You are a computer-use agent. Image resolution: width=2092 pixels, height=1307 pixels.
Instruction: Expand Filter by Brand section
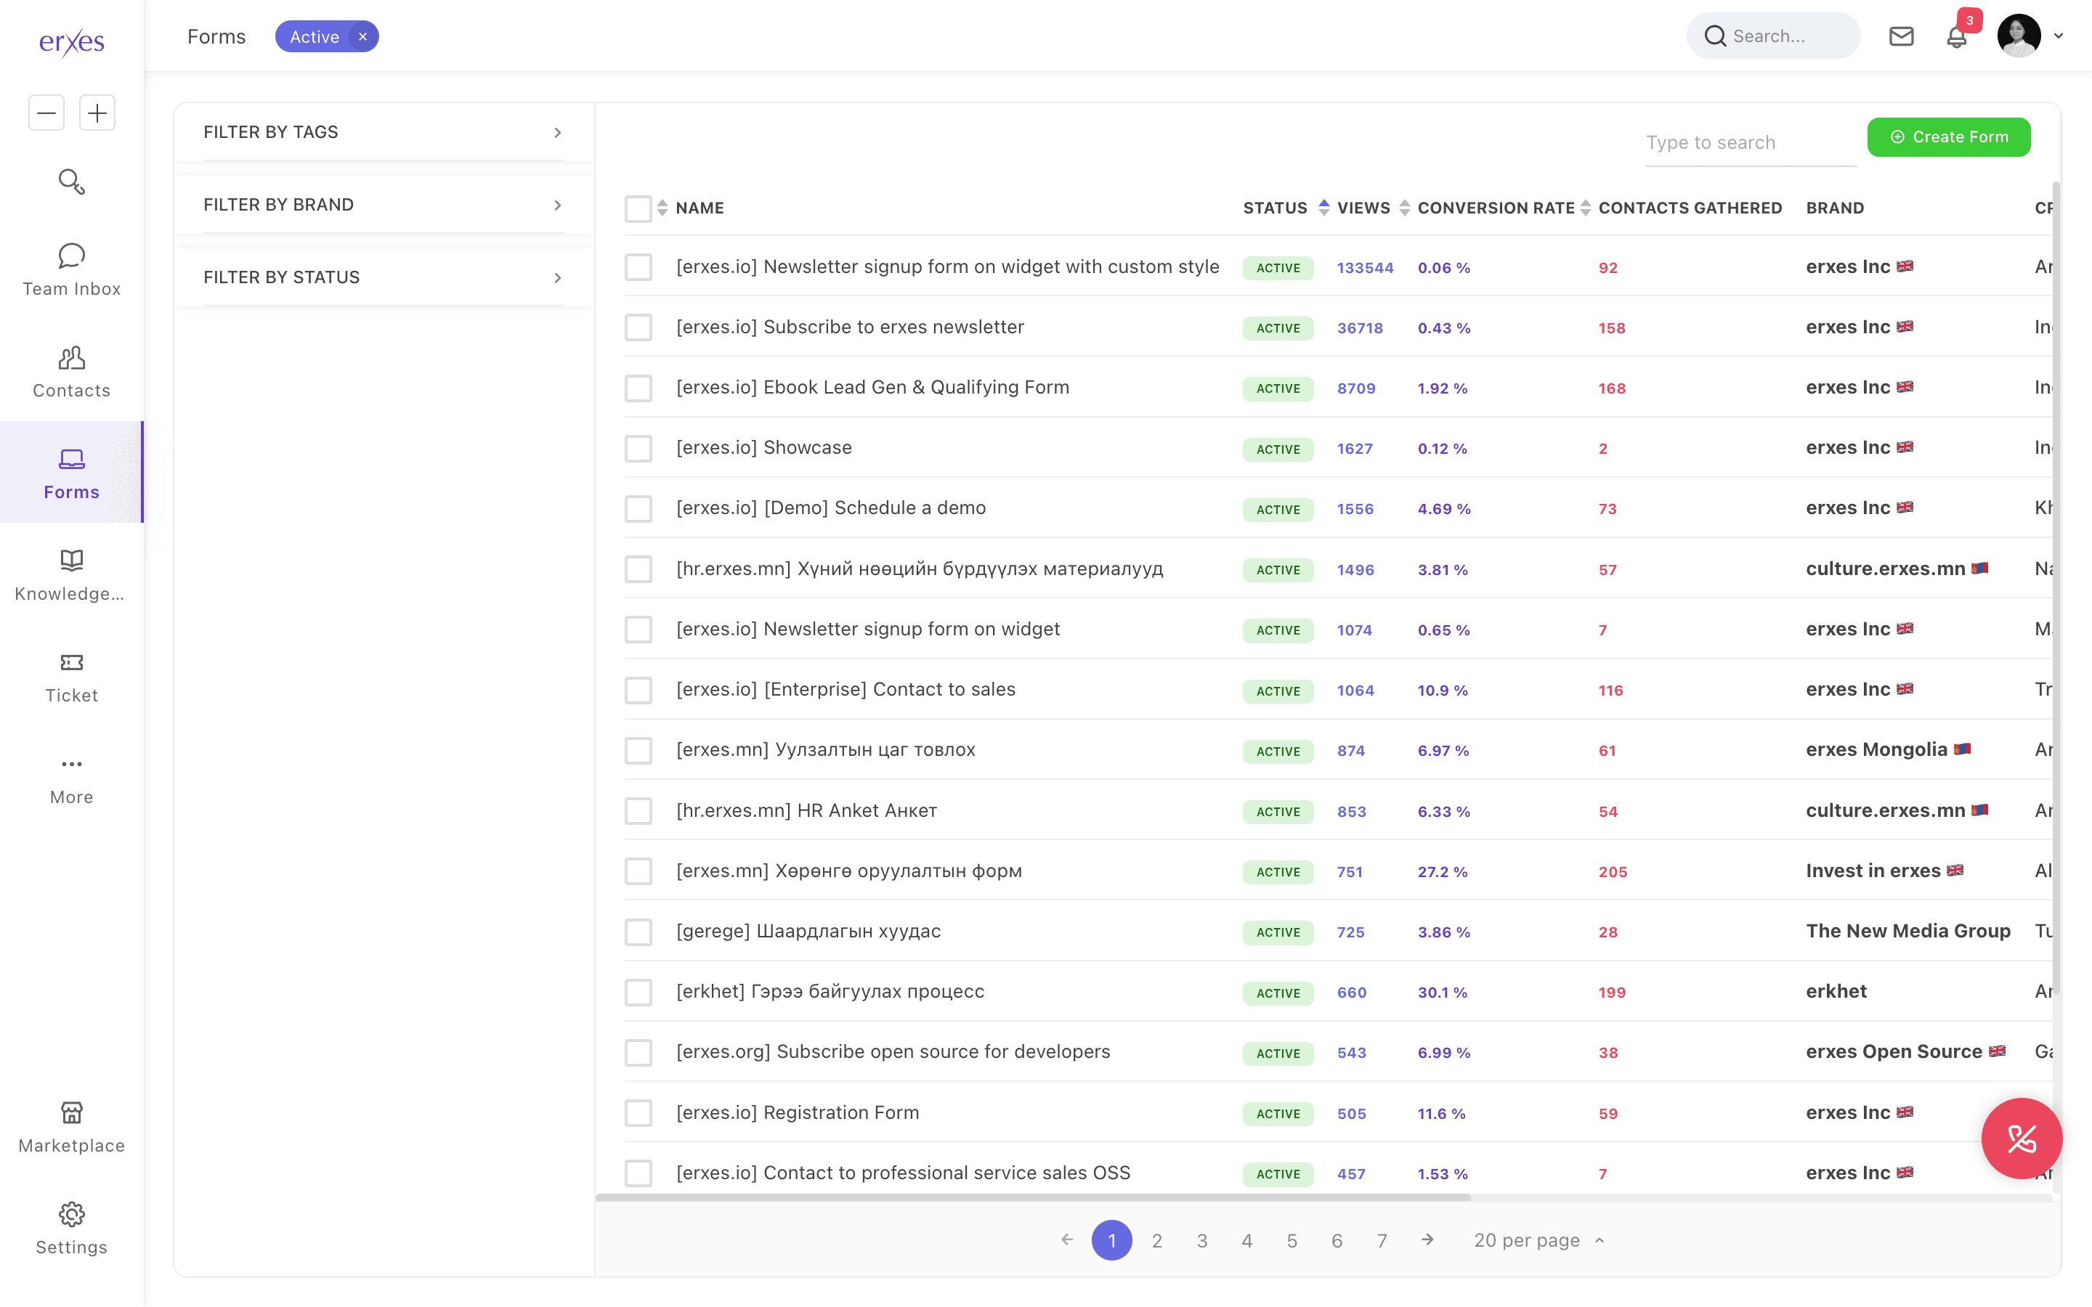pyautogui.click(x=384, y=205)
